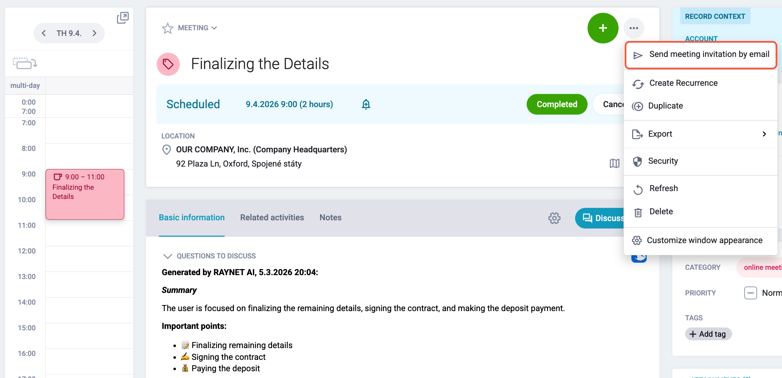This screenshot has height=378, width=782.
Task: Open the map icon by location
Action: 615,163
